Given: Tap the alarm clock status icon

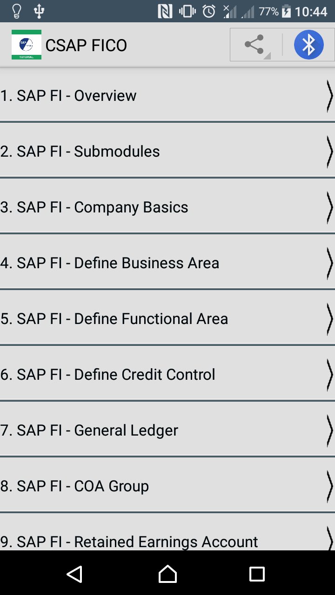Looking at the screenshot, I should (x=209, y=11).
